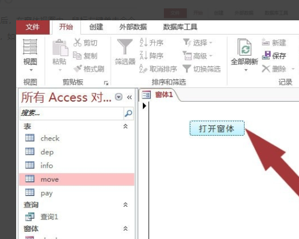Click the 搜索 search input field
This screenshot has height=239, width=299.
(x=72, y=113)
